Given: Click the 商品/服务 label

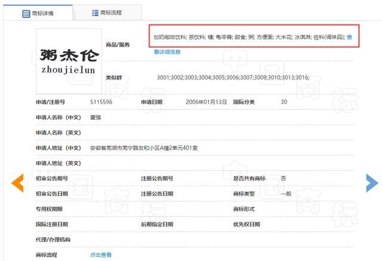Looking at the screenshot, I should point(118,45).
